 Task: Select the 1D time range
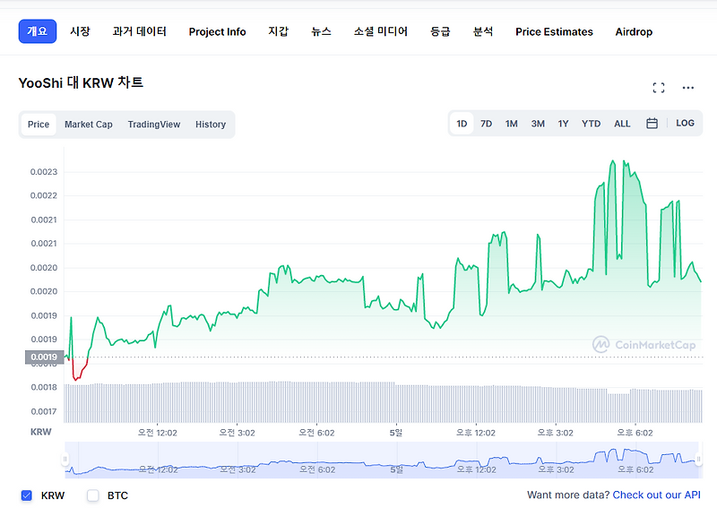[x=462, y=124]
